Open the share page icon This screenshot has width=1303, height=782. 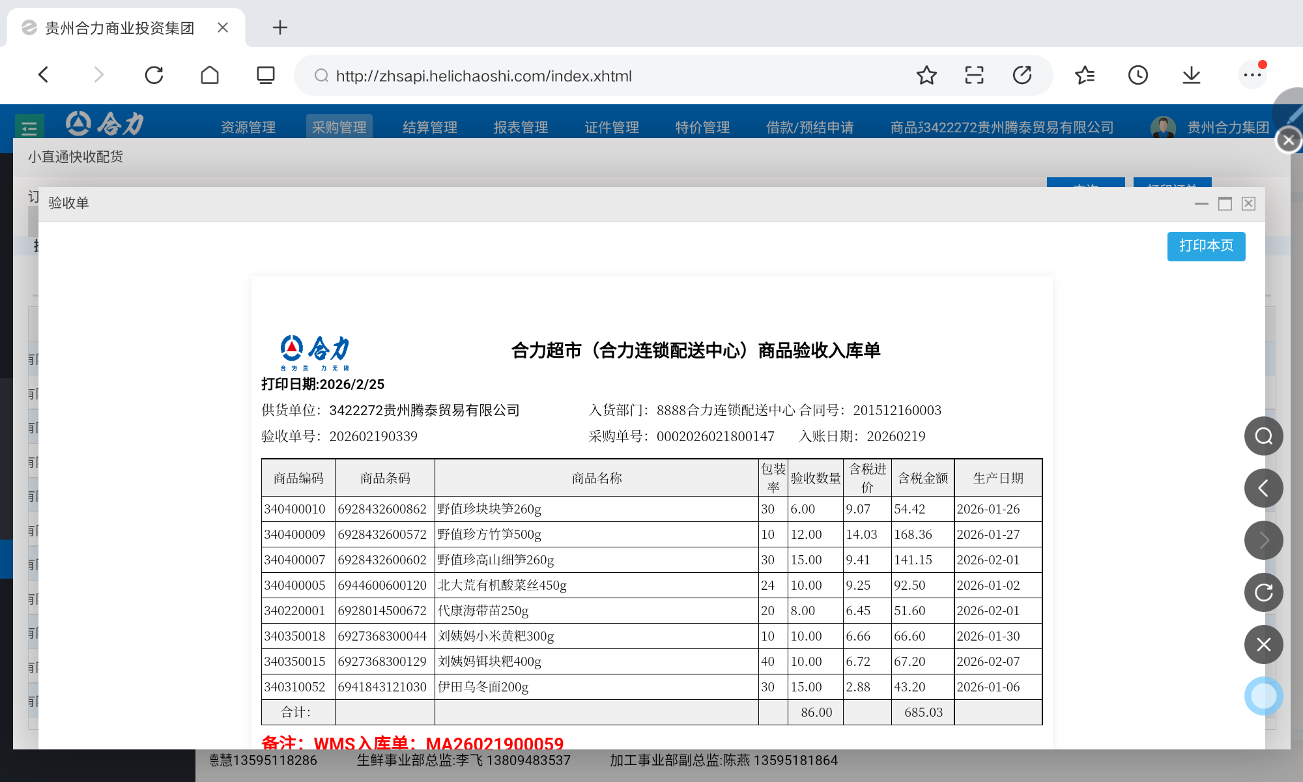pyautogui.click(x=1022, y=76)
